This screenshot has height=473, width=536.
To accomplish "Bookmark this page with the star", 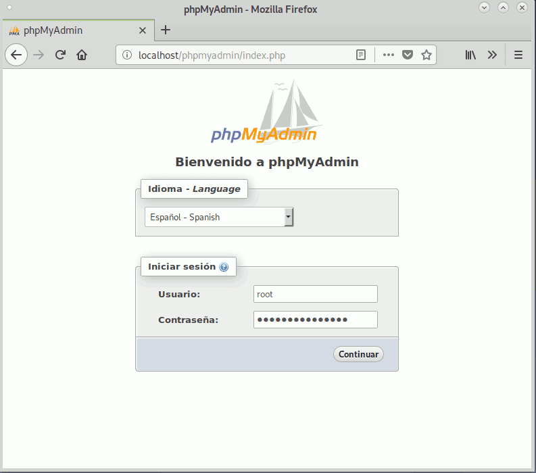I will click(x=427, y=55).
